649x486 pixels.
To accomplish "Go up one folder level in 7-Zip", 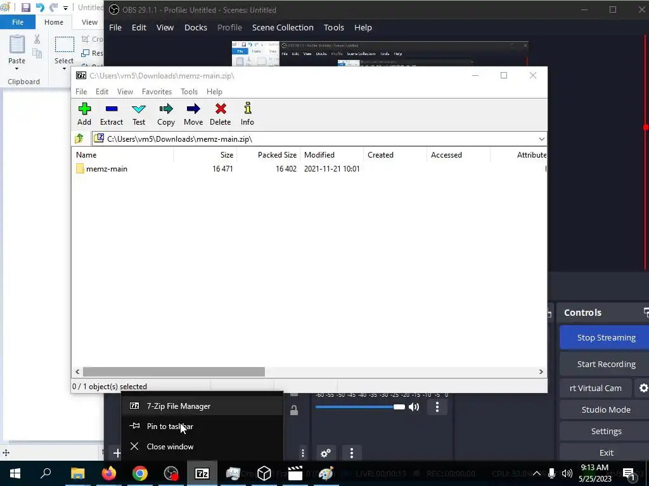I will pos(79,139).
